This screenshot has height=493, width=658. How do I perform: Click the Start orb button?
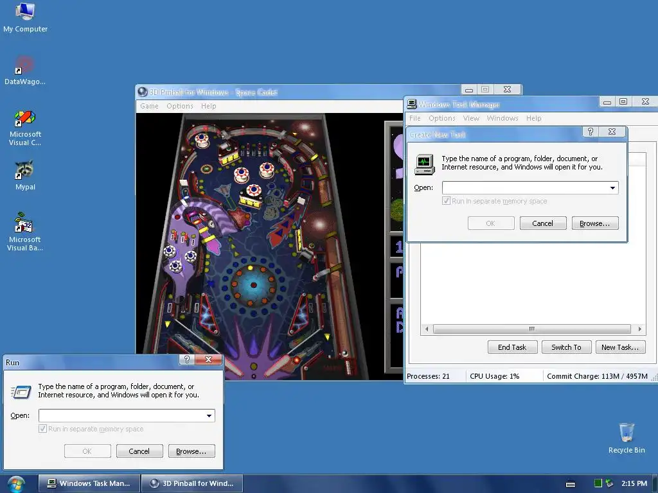[x=16, y=484]
